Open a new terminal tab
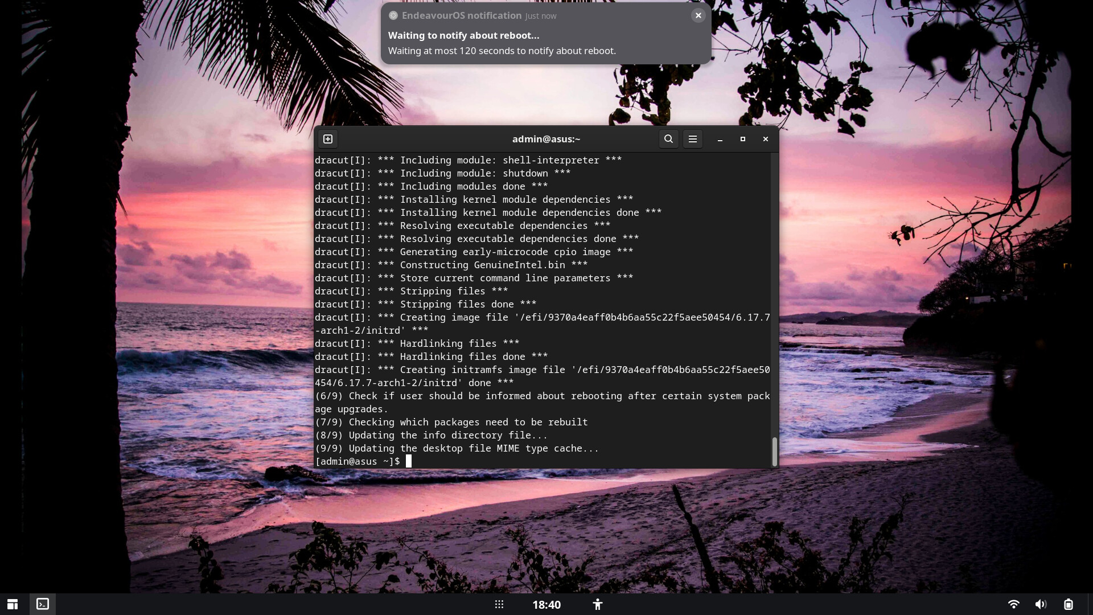 click(328, 139)
